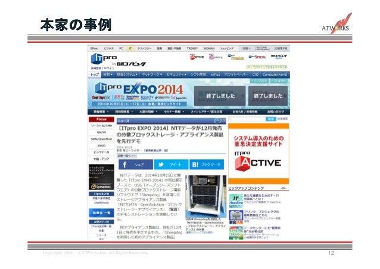Click the first 終了しました banner button
The width and height of the screenshot is (380, 269).
tap(220, 96)
